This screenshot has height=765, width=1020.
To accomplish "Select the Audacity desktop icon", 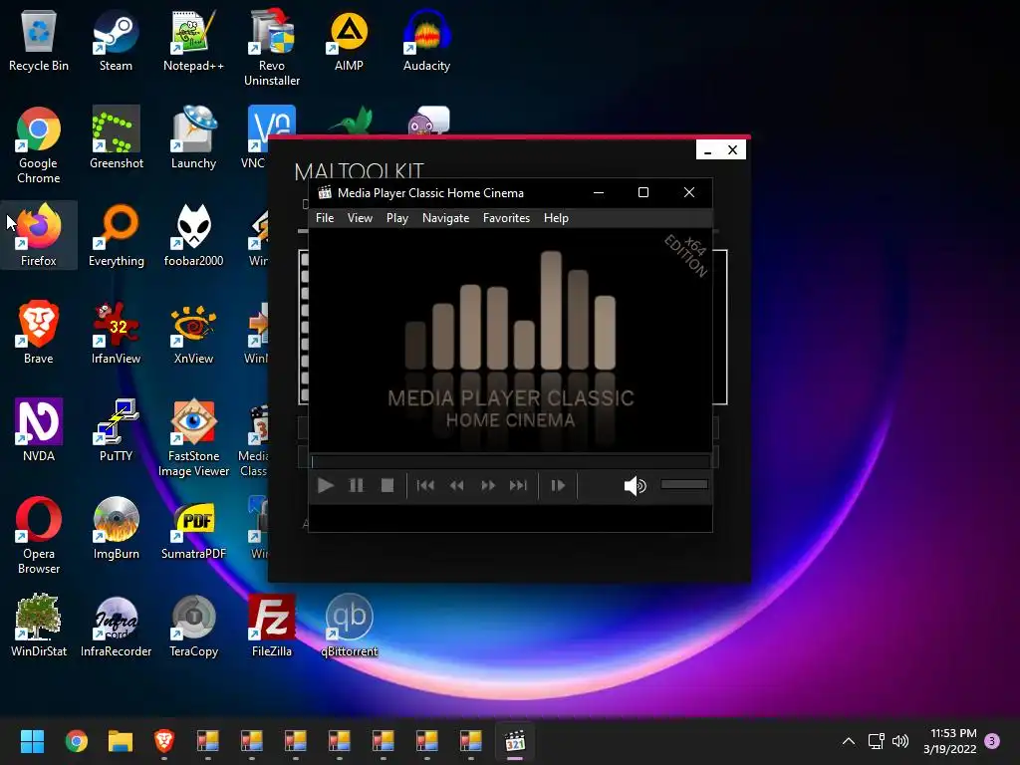I will (x=426, y=40).
